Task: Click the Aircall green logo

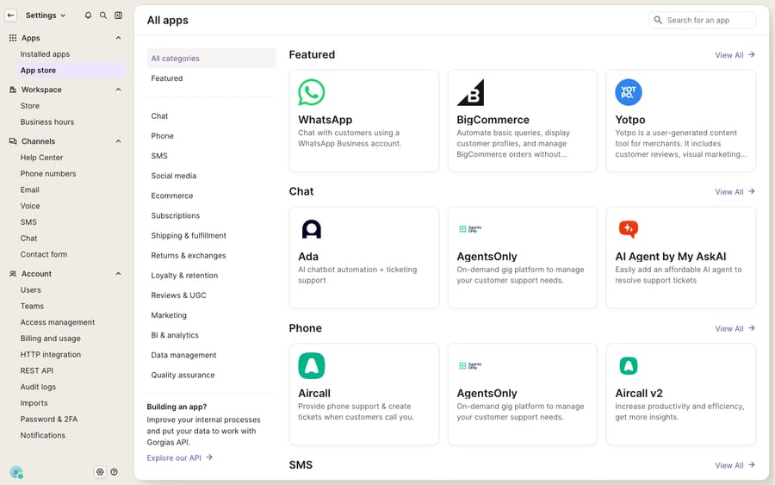Action: point(312,366)
